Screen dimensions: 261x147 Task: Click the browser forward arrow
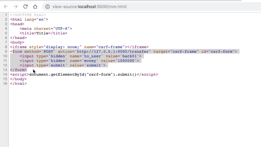tap(16, 7)
